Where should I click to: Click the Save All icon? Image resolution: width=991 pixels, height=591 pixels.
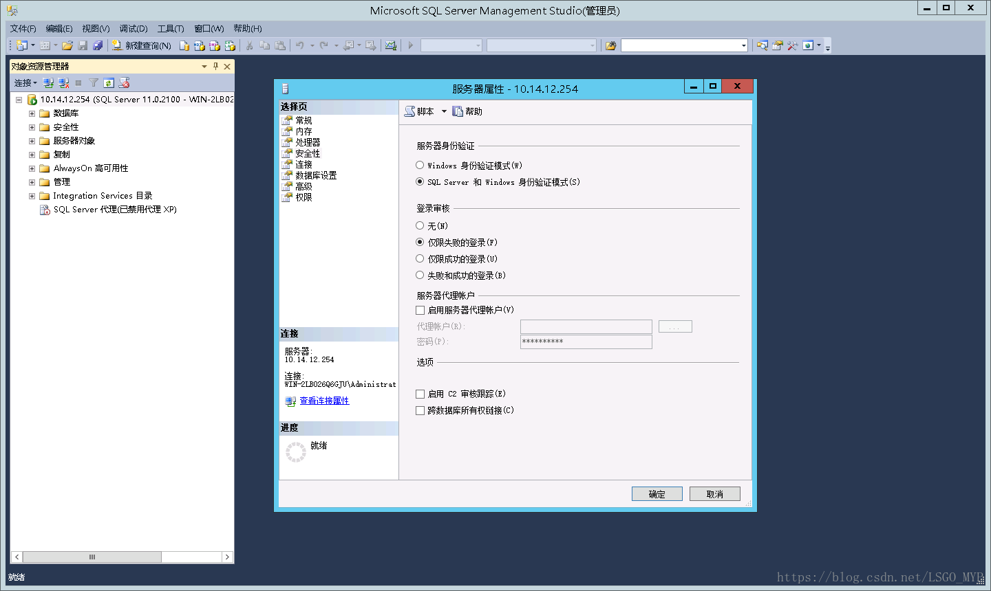coord(98,45)
